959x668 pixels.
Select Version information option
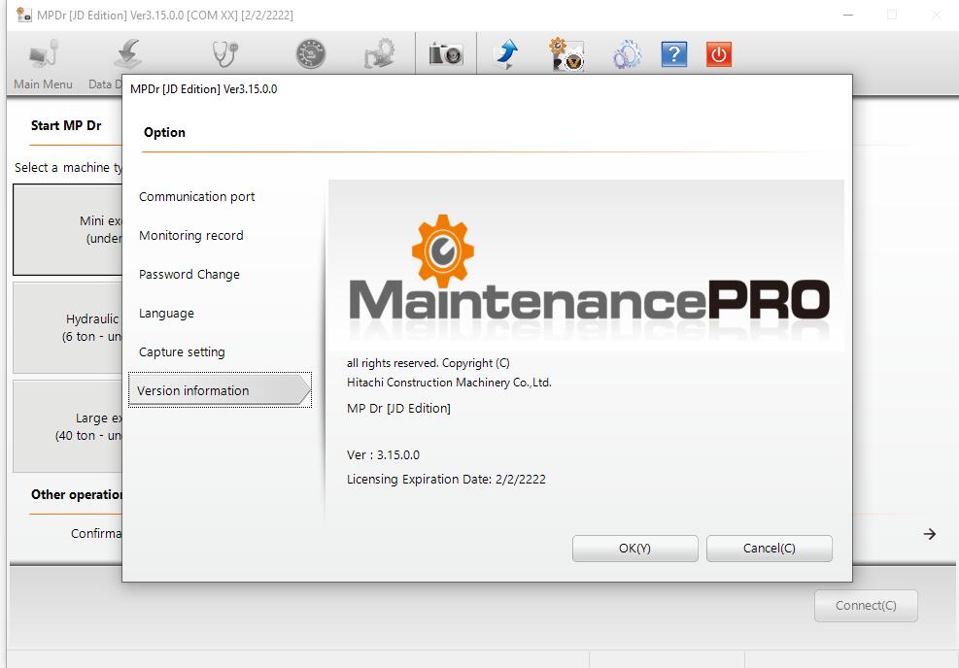click(220, 390)
